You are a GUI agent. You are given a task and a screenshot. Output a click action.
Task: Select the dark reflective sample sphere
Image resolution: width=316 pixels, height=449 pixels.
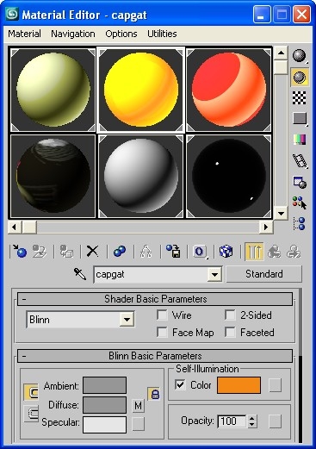point(53,176)
